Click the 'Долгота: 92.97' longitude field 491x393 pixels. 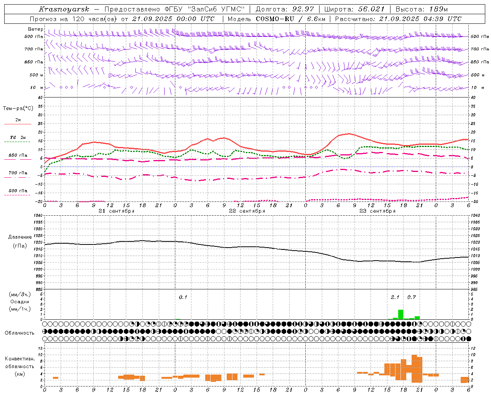285,9
